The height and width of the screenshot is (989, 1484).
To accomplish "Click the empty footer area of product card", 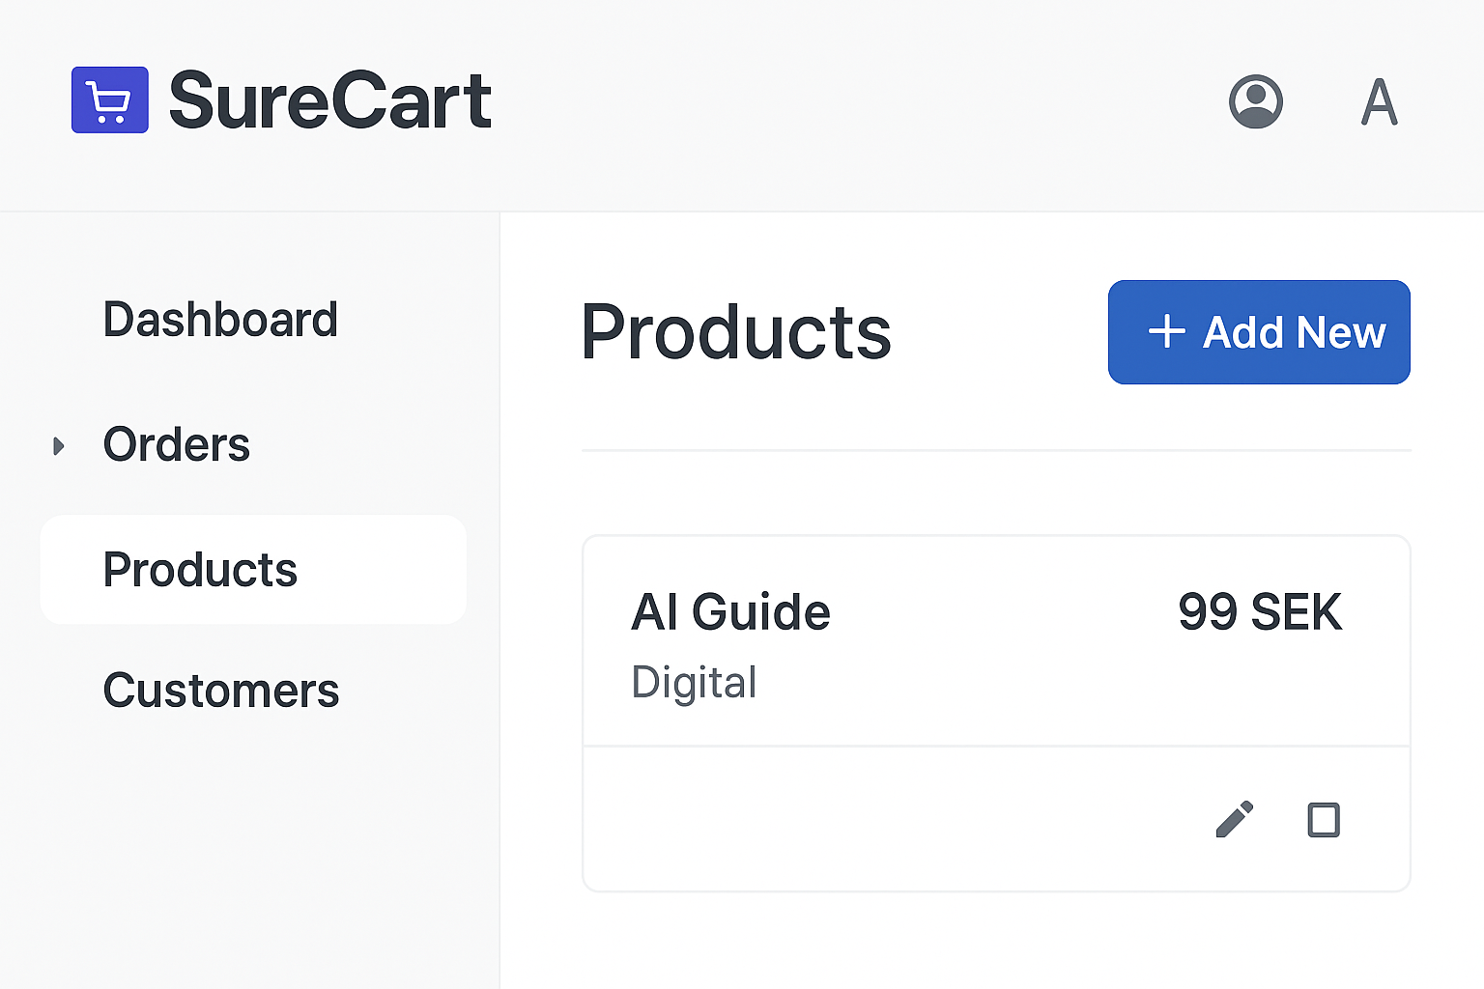I will pos(870,819).
